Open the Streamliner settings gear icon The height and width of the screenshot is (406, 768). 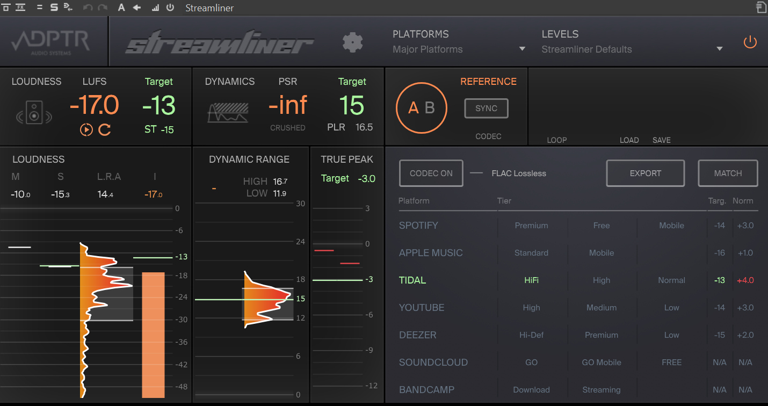[x=353, y=42]
